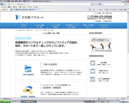Open the HITSレポート navigation tab
The height and width of the screenshot is (103, 129).
point(104,26)
